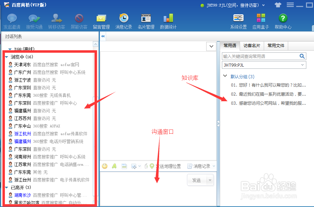Collapse the ZGQ (离线) group
314x207 pixels.
pos(10,49)
